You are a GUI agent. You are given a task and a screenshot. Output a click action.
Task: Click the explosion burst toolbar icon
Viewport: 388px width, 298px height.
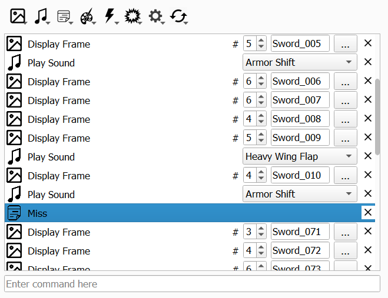click(x=133, y=16)
